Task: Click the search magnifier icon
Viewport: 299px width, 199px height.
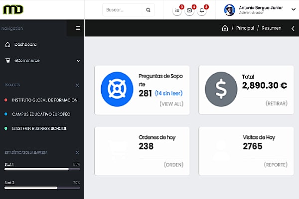Action: (148, 10)
